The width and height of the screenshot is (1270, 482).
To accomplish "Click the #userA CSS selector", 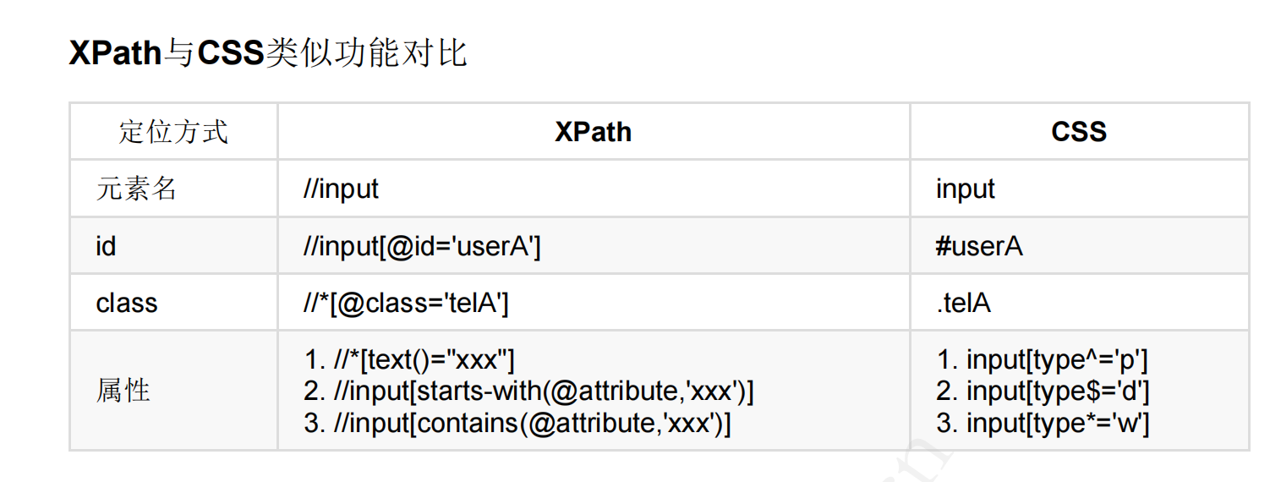I will pyautogui.click(x=979, y=246).
